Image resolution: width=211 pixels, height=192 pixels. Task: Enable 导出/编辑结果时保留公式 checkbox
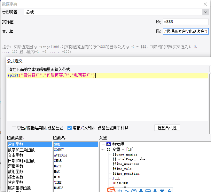14,128
